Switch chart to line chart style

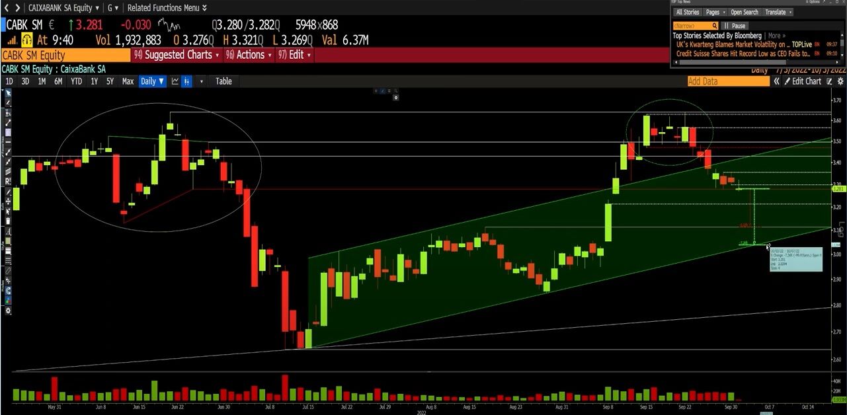coord(175,81)
